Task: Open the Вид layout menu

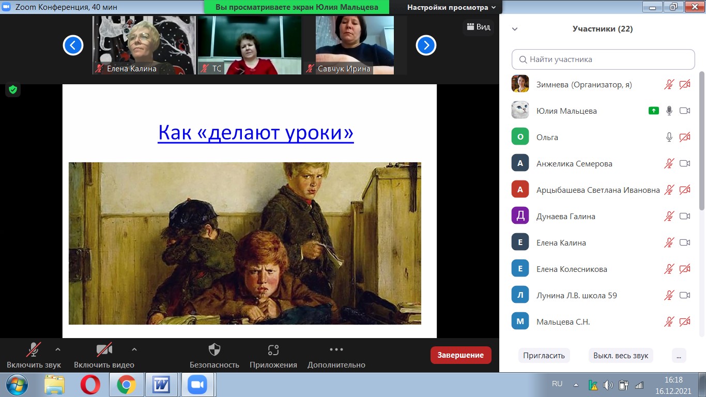Action: coord(478,27)
